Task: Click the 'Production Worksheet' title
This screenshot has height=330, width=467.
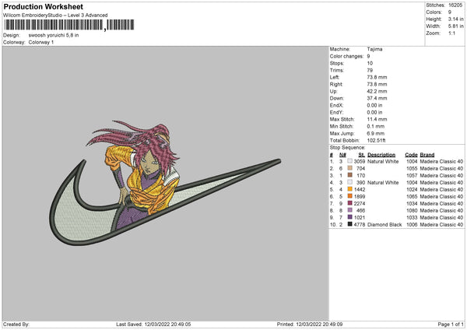Action: [x=43, y=6]
